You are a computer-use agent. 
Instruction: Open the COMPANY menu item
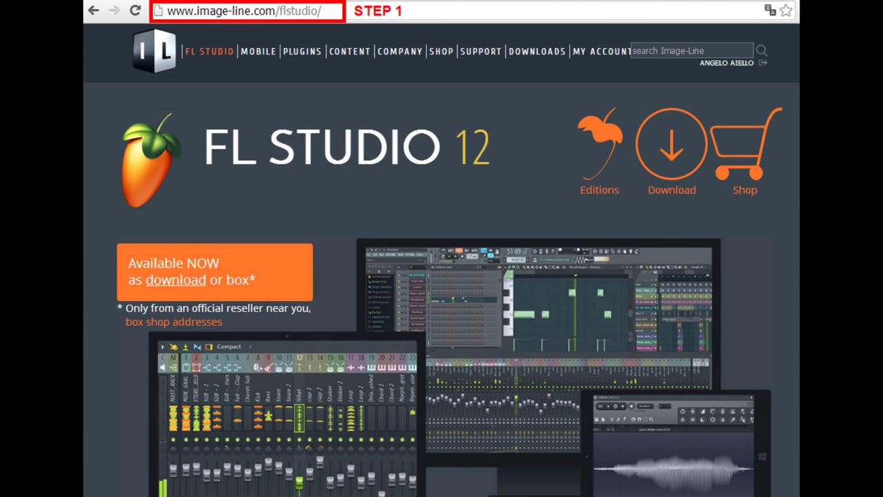click(399, 51)
